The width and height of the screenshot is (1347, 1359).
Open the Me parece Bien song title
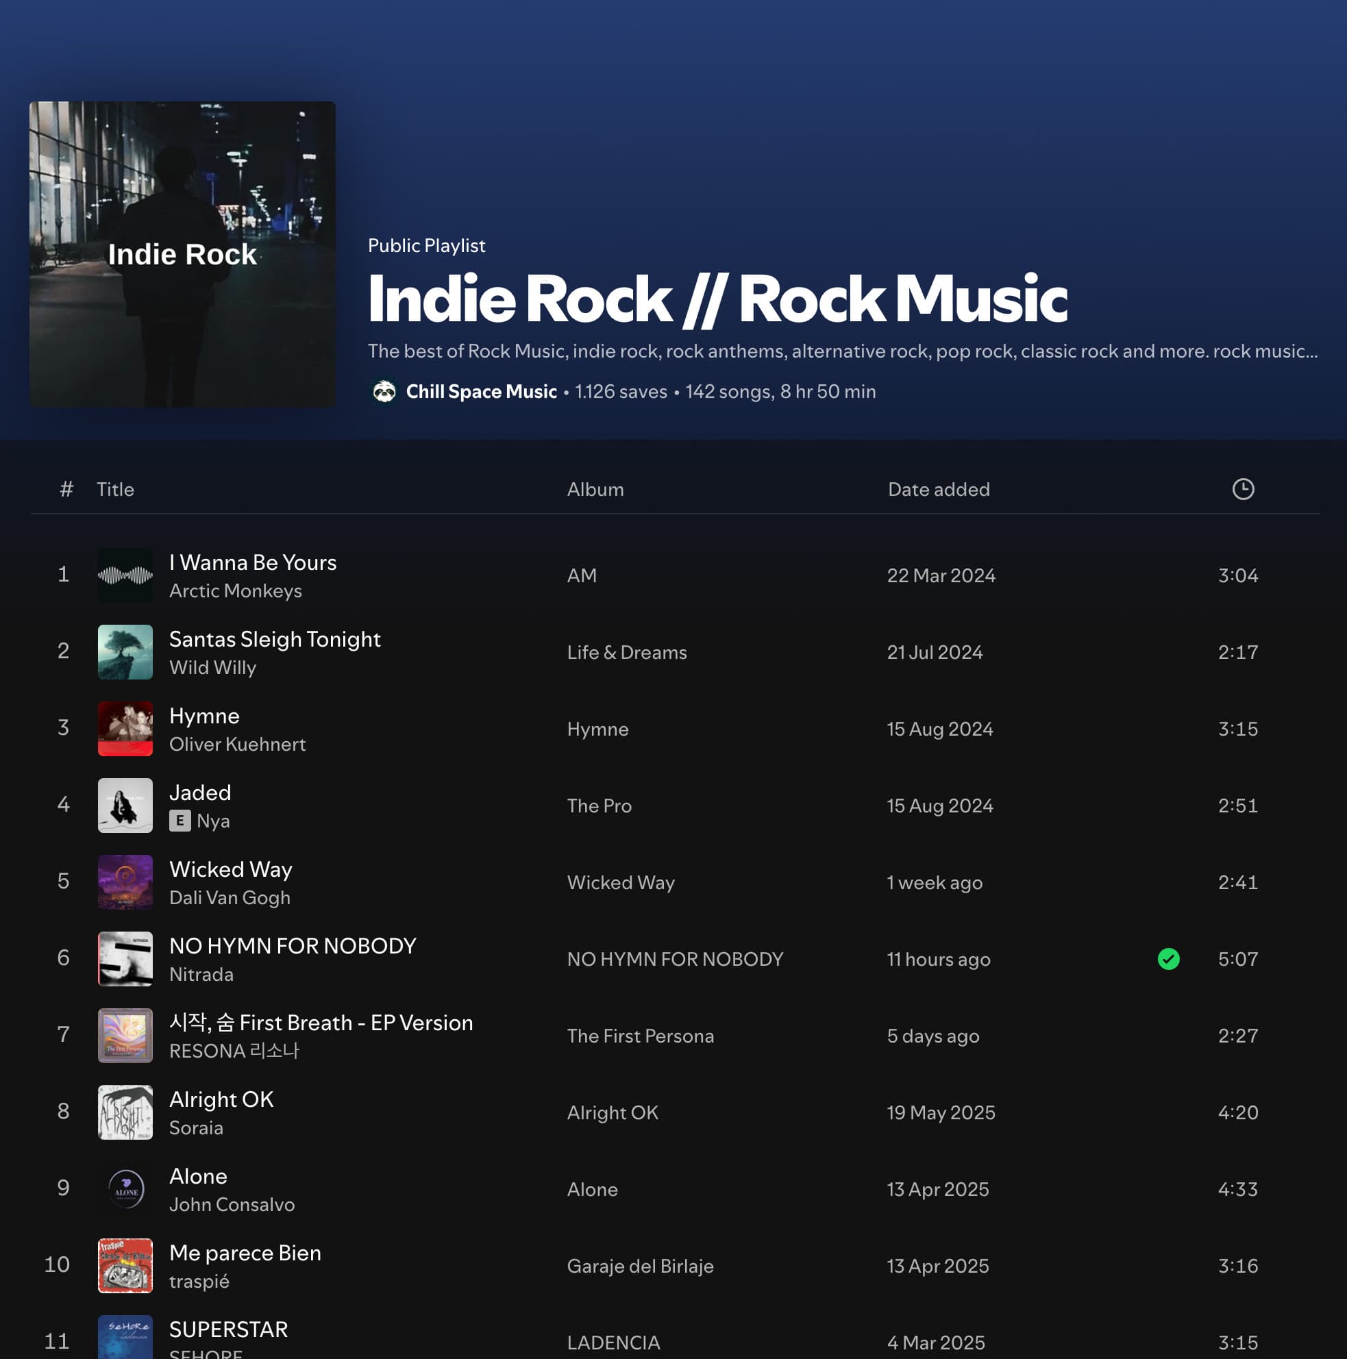[x=245, y=1253]
